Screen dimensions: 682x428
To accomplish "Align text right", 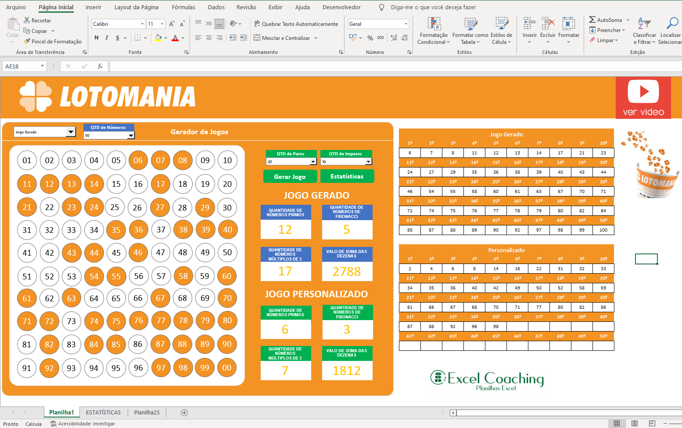I will [x=219, y=38].
